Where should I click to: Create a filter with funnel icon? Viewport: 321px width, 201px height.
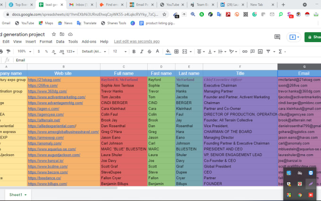point(268,52)
